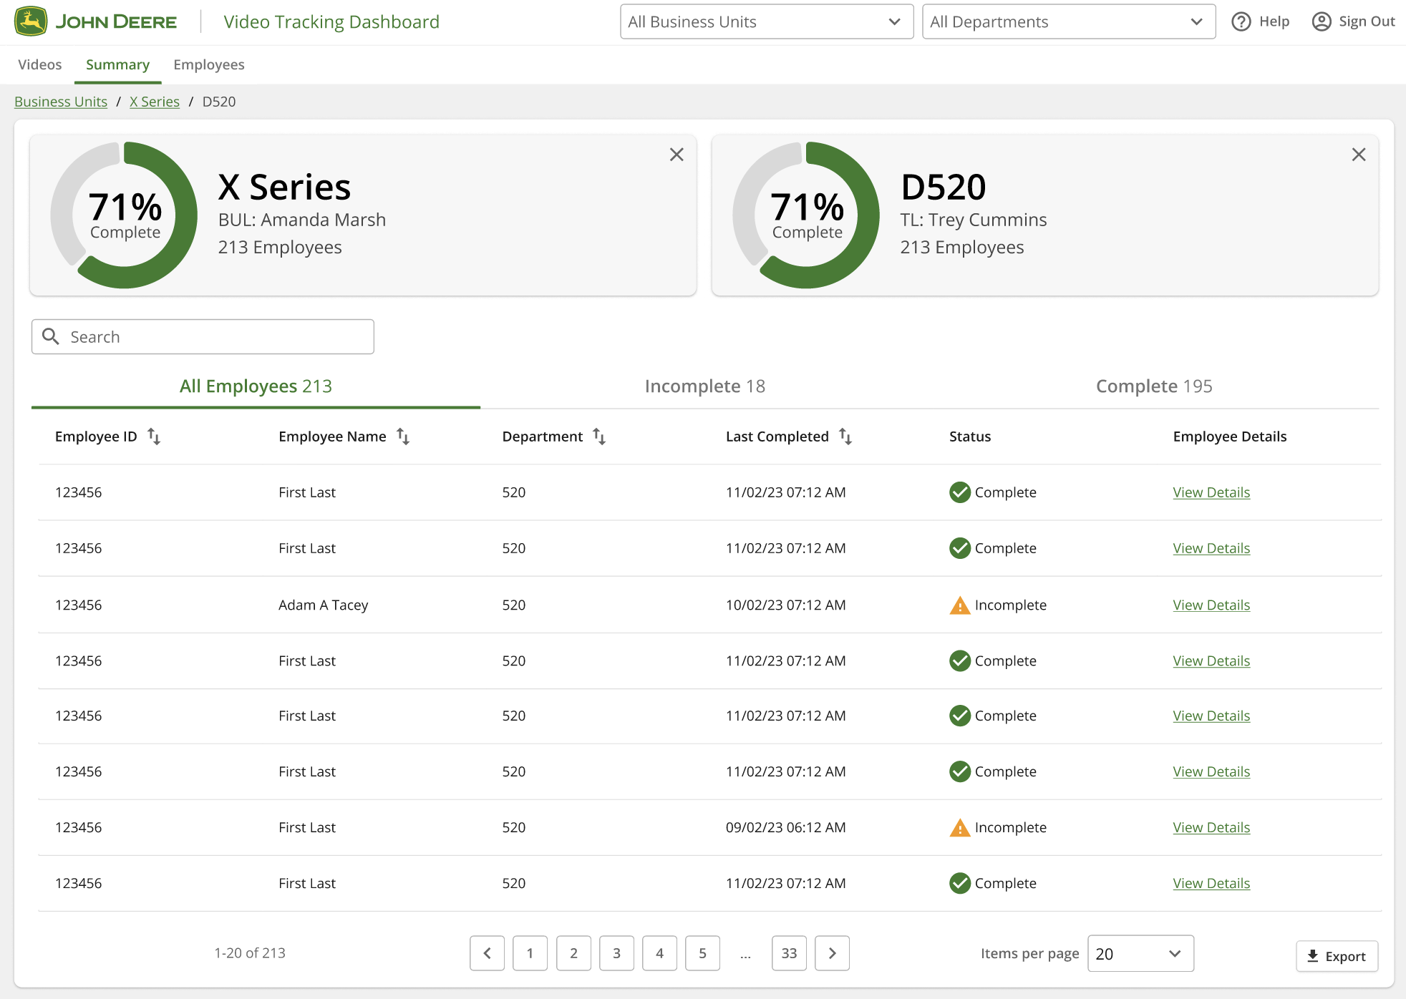
Task: Sort by Employee ID column
Action: (x=154, y=436)
